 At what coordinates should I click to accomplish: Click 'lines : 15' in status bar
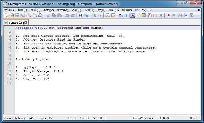[x=46, y=118]
